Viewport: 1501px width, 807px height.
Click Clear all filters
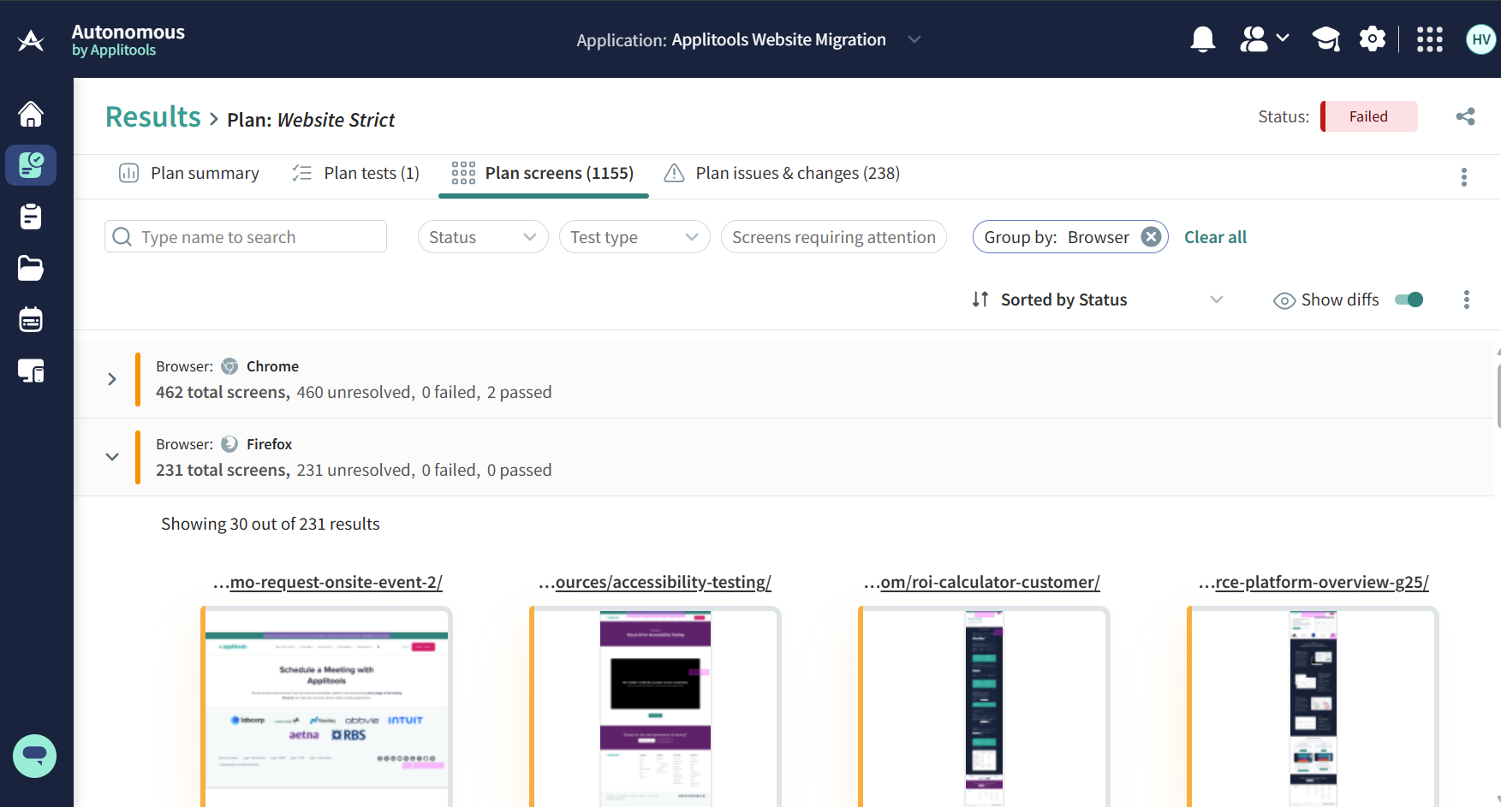pos(1215,237)
